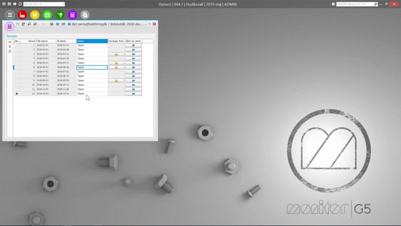Image resolution: width=401 pixels, height=226 pixels.
Task: Click the lock-series arrow button for period 1
Action: pyautogui.click(x=133, y=45)
